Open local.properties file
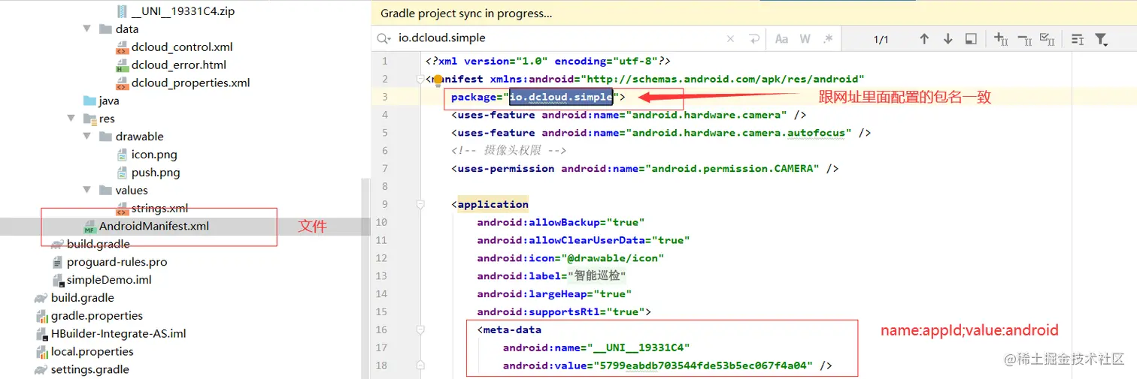Image resolution: width=1137 pixels, height=379 pixels. pyautogui.click(x=92, y=351)
